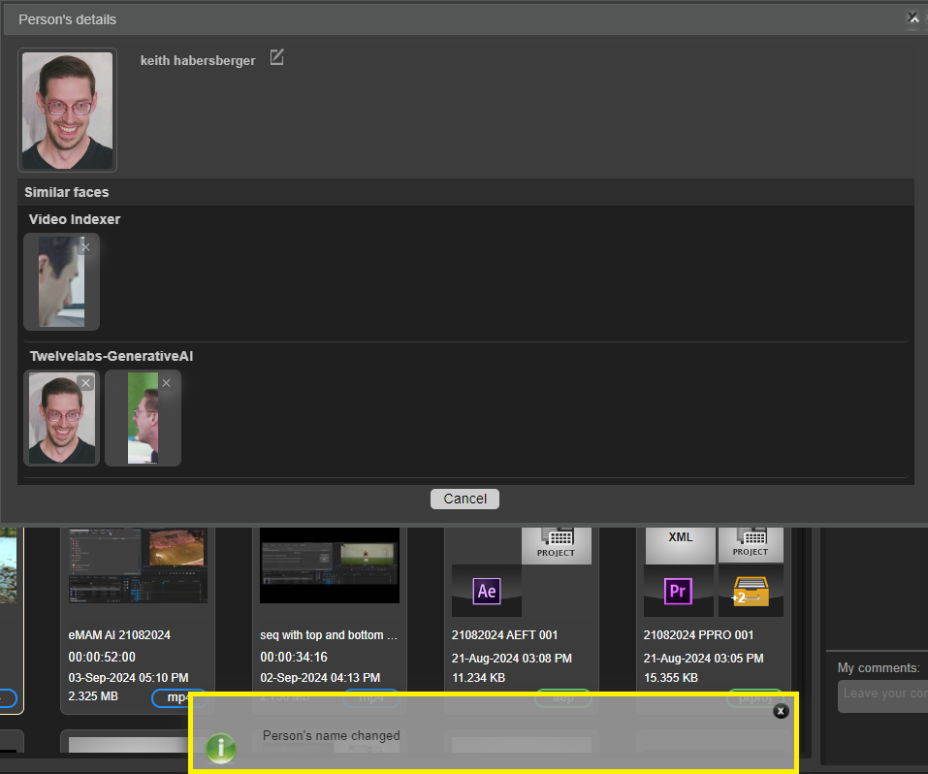
Task: Click the file size 11.234 KB
Action: pos(478,677)
